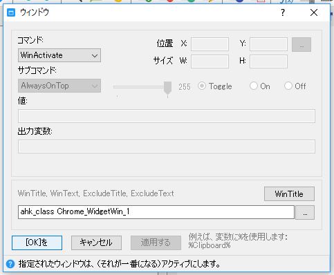Click the ウィンドウ window icon in title bar
This screenshot has width=334, height=275.
pos(11,12)
